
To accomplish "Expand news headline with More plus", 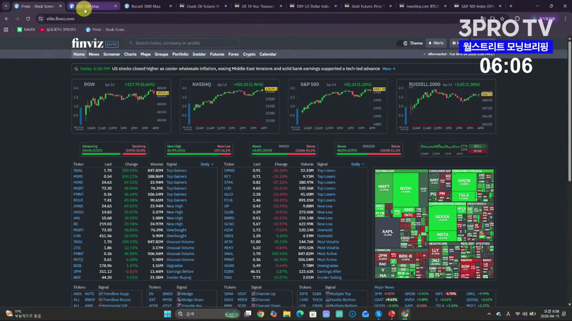I will (x=389, y=69).
